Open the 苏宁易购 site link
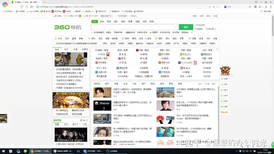 [x=164, y=54]
